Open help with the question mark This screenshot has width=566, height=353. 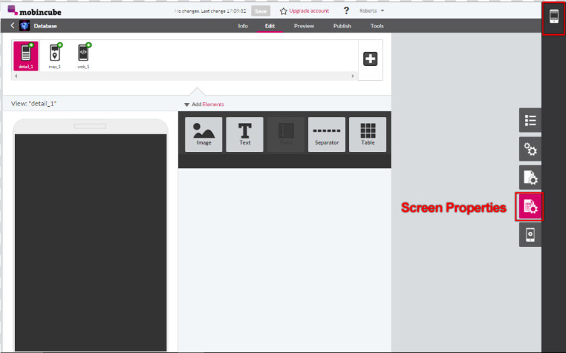coord(346,11)
